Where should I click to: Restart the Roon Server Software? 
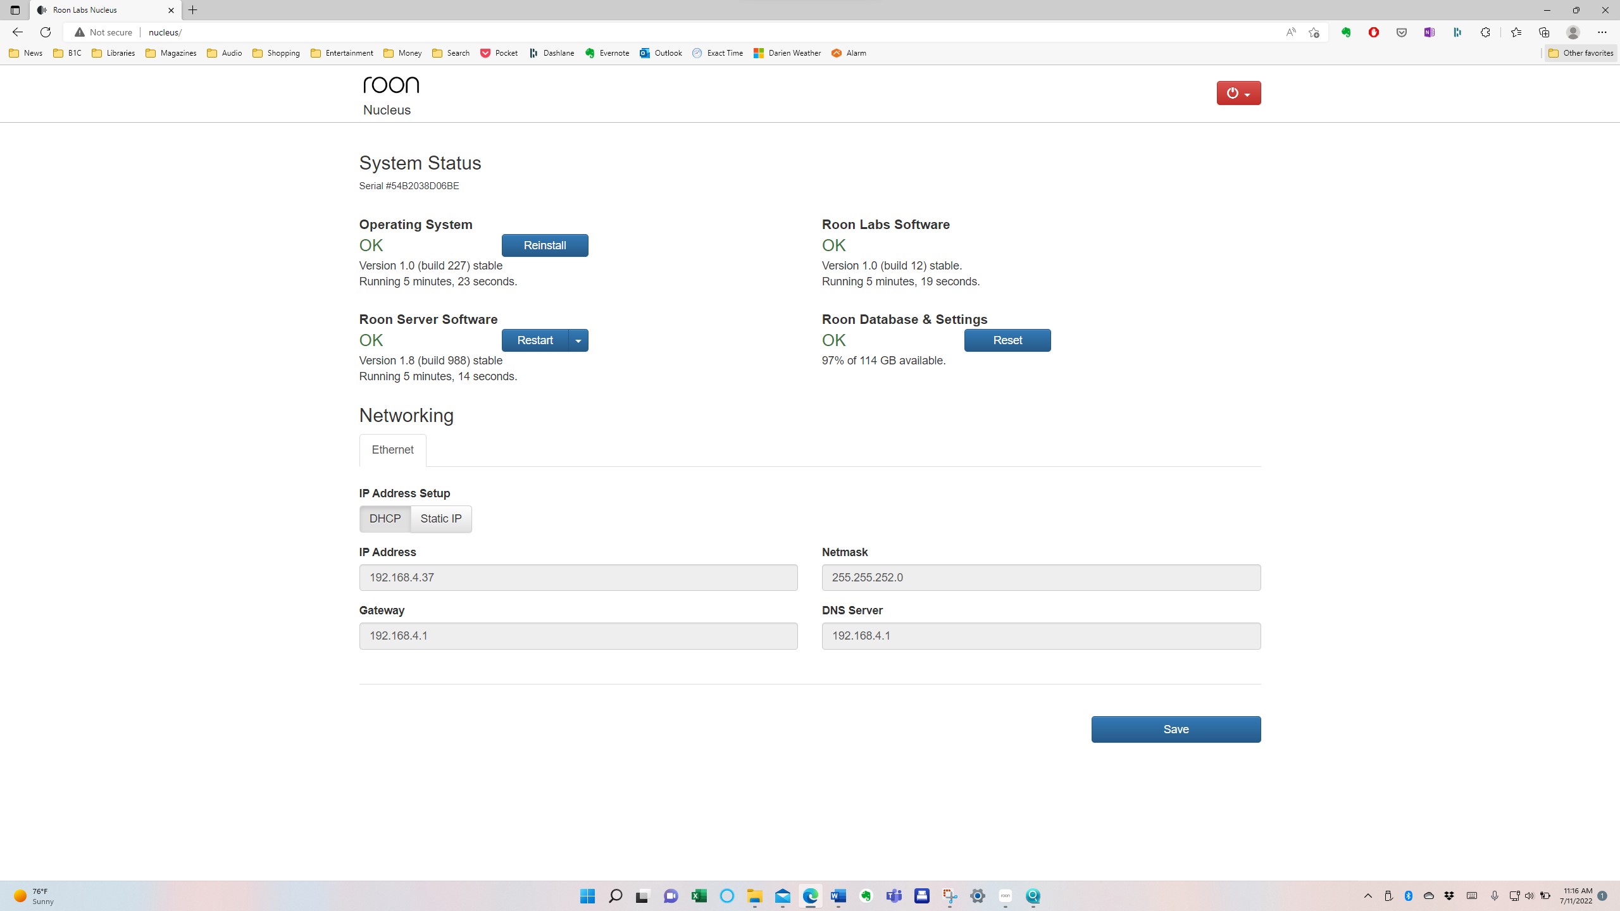(535, 340)
